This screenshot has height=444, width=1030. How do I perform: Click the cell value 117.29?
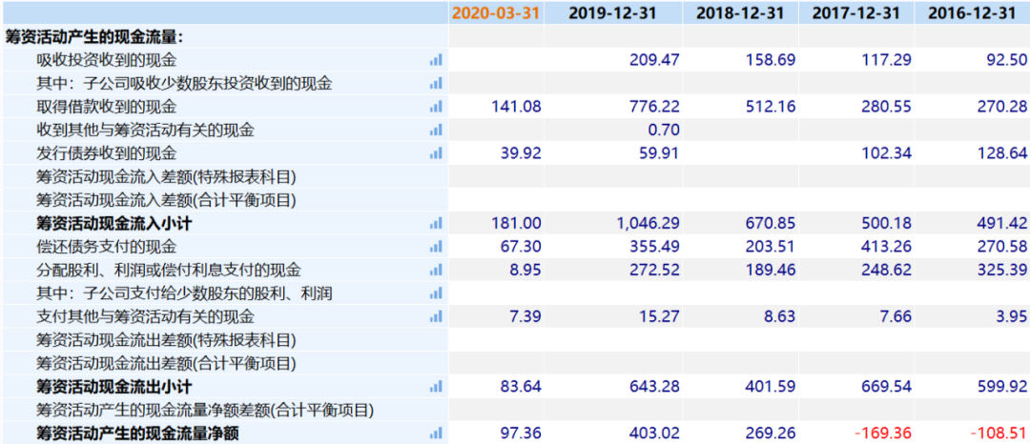(886, 60)
